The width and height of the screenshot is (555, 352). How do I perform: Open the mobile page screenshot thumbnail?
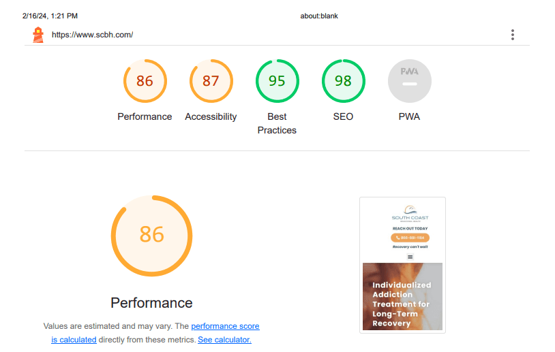(x=402, y=265)
